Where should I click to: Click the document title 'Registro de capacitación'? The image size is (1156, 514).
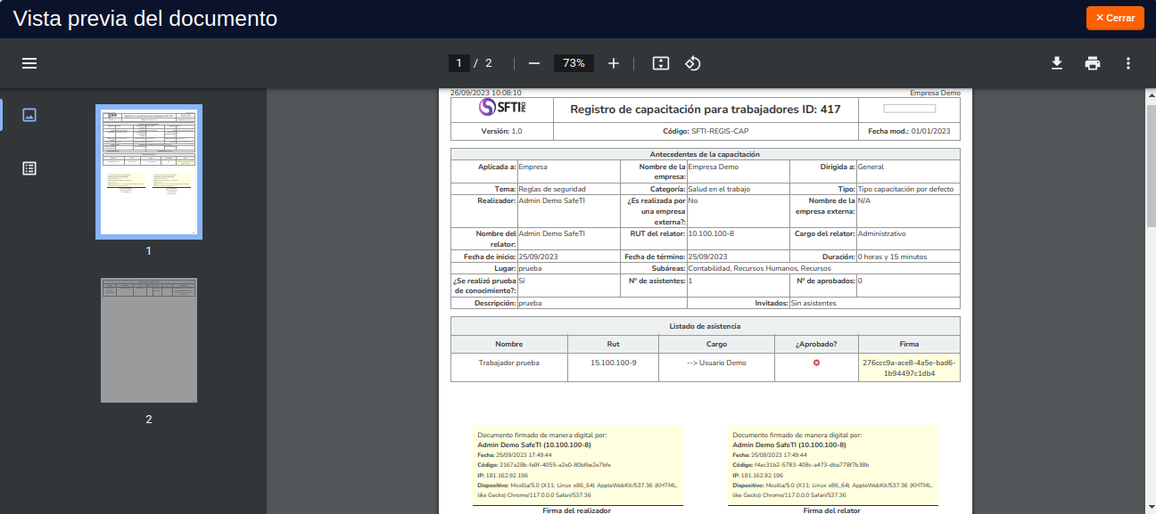click(706, 110)
